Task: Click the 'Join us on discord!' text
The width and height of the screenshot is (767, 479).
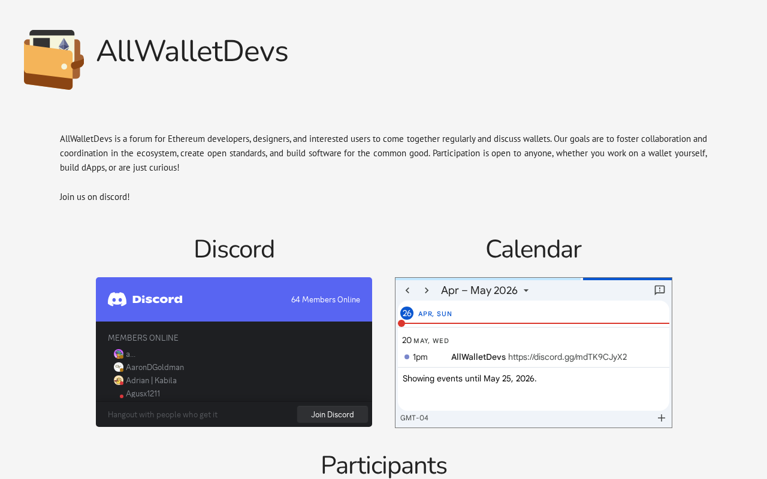Action: [95, 196]
